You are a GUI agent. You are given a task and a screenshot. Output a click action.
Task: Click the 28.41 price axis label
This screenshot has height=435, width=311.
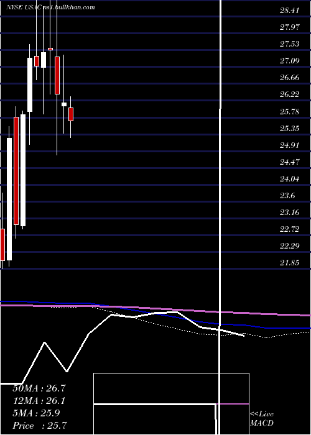tap(289, 11)
